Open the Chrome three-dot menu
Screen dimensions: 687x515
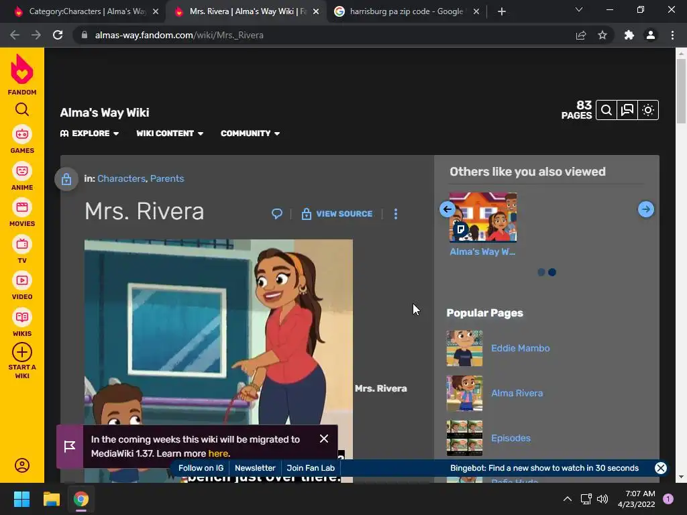click(x=672, y=35)
